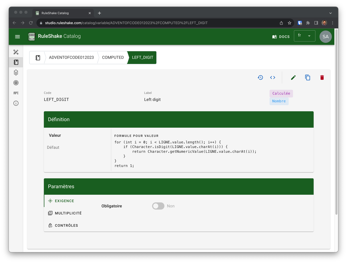Viewport: 347px width, 263px height.
Task: Select the Exigence parameters tab
Action: (64, 201)
